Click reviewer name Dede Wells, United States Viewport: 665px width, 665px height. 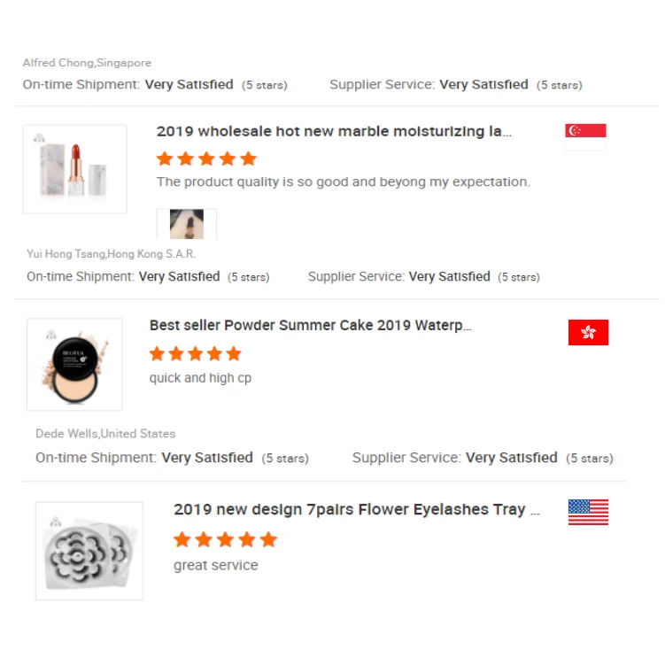tap(105, 434)
